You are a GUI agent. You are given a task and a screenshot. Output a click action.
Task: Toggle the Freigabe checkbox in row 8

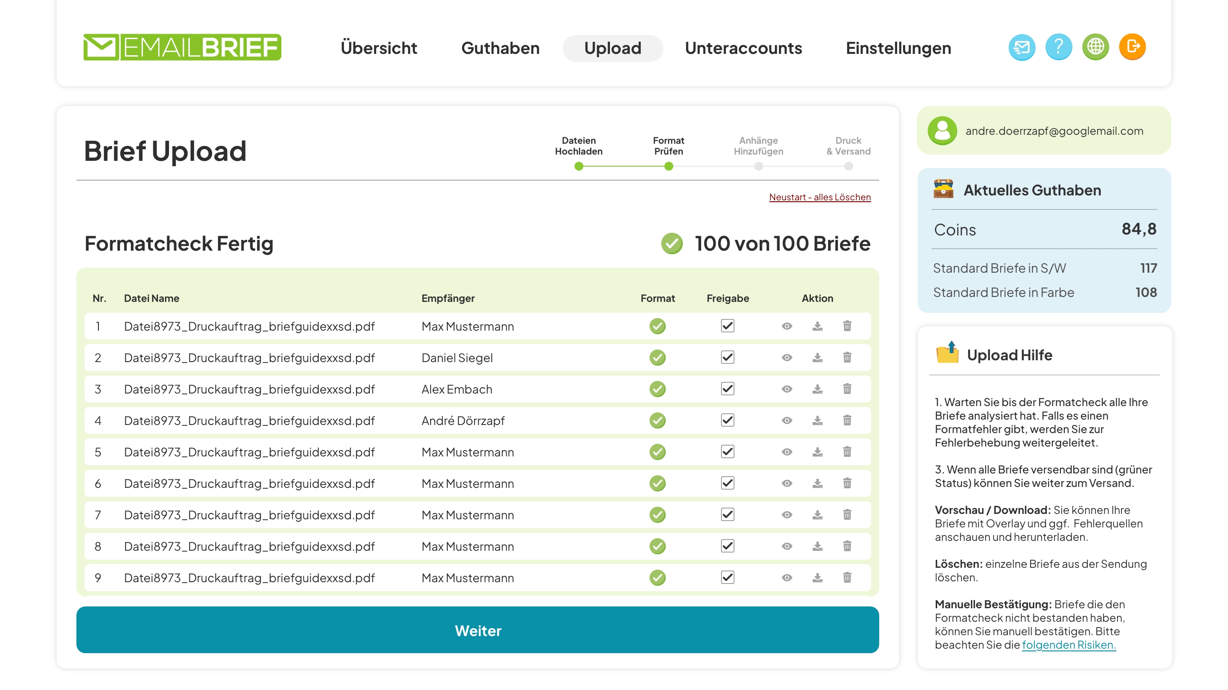[727, 546]
